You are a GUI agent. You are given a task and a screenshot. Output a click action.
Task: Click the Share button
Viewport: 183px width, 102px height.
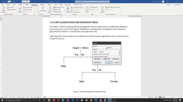coord(168,5)
